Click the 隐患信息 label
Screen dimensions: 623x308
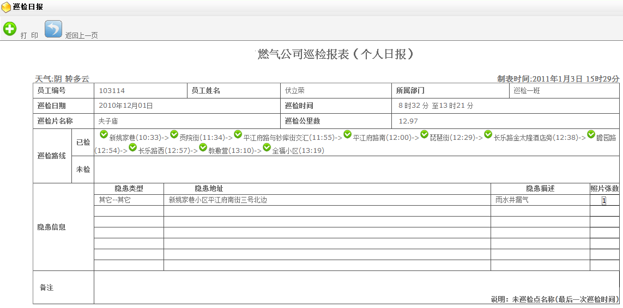pyautogui.click(x=52, y=227)
